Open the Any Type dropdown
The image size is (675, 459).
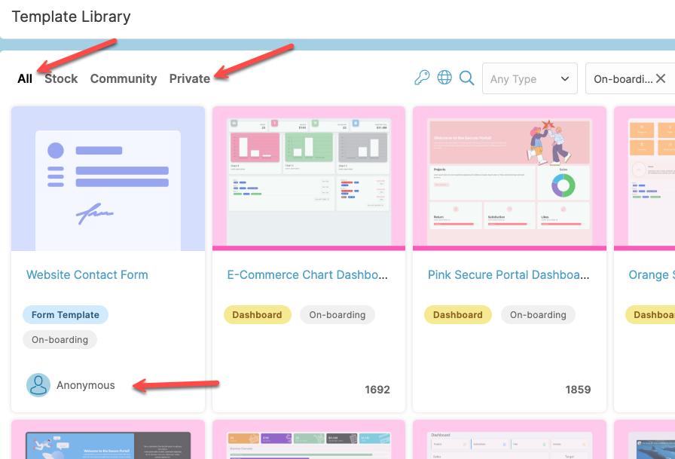coord(530,78)
